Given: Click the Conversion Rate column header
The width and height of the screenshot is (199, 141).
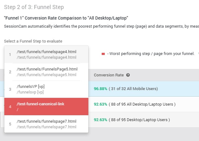Looking at the screenshot, I should 109,75.
